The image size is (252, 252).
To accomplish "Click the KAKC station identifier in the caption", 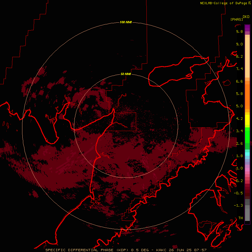I will coord(162,250).
